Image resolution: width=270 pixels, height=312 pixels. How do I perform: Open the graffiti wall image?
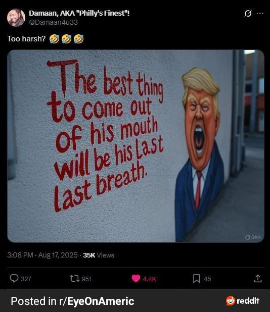[x=136, y=146]
